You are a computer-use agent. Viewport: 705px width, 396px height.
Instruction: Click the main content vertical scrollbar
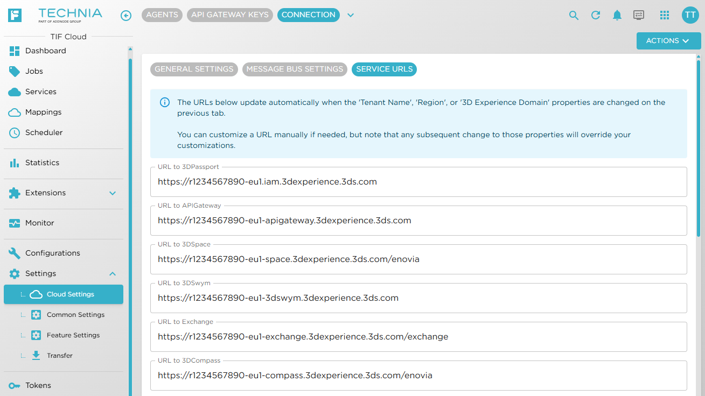pos(699,145)
